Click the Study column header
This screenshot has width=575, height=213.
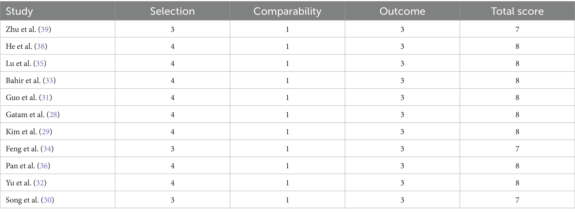19,11
